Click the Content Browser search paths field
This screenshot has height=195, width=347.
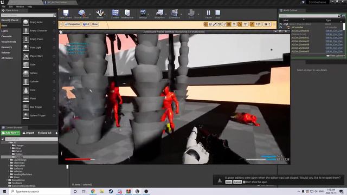click(31, 139)
